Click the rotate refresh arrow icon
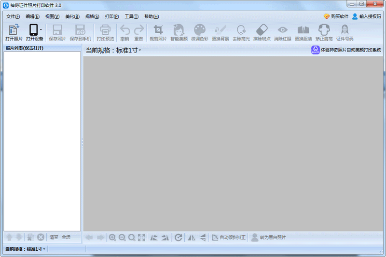This screenshot has height=257, width=386. [178, 237]
